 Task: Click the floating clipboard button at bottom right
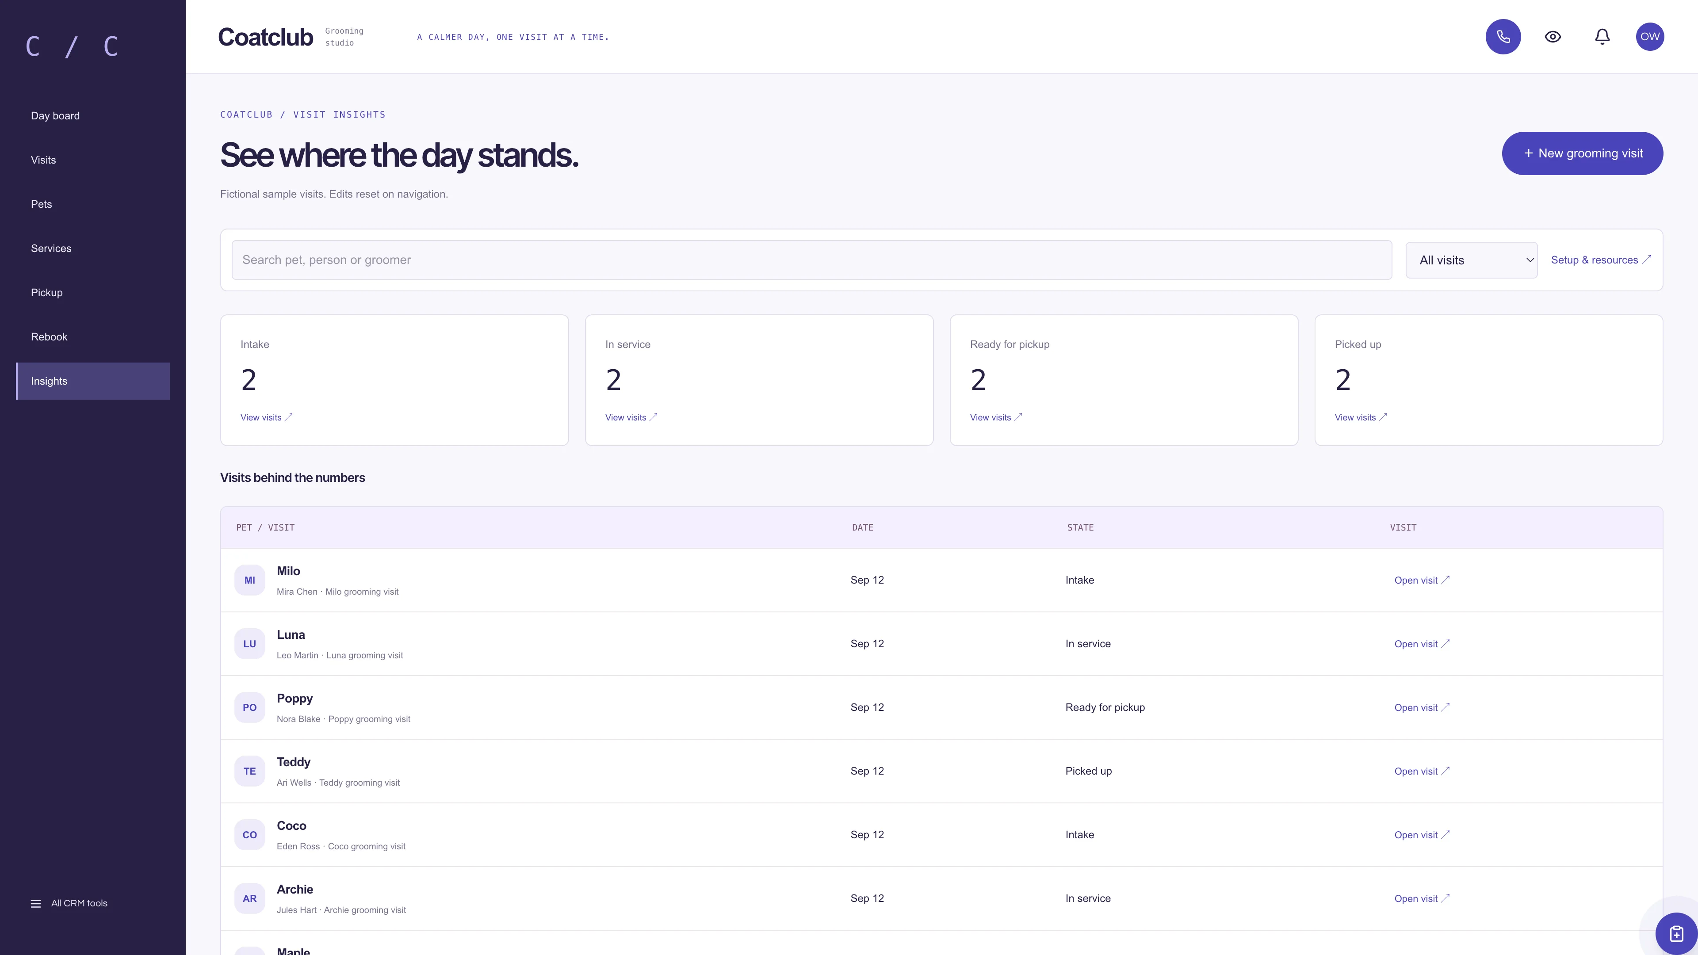pos(1676,933)
